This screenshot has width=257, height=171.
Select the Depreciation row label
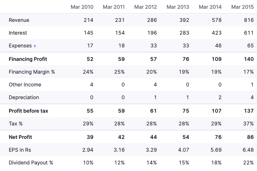point(24,97)
